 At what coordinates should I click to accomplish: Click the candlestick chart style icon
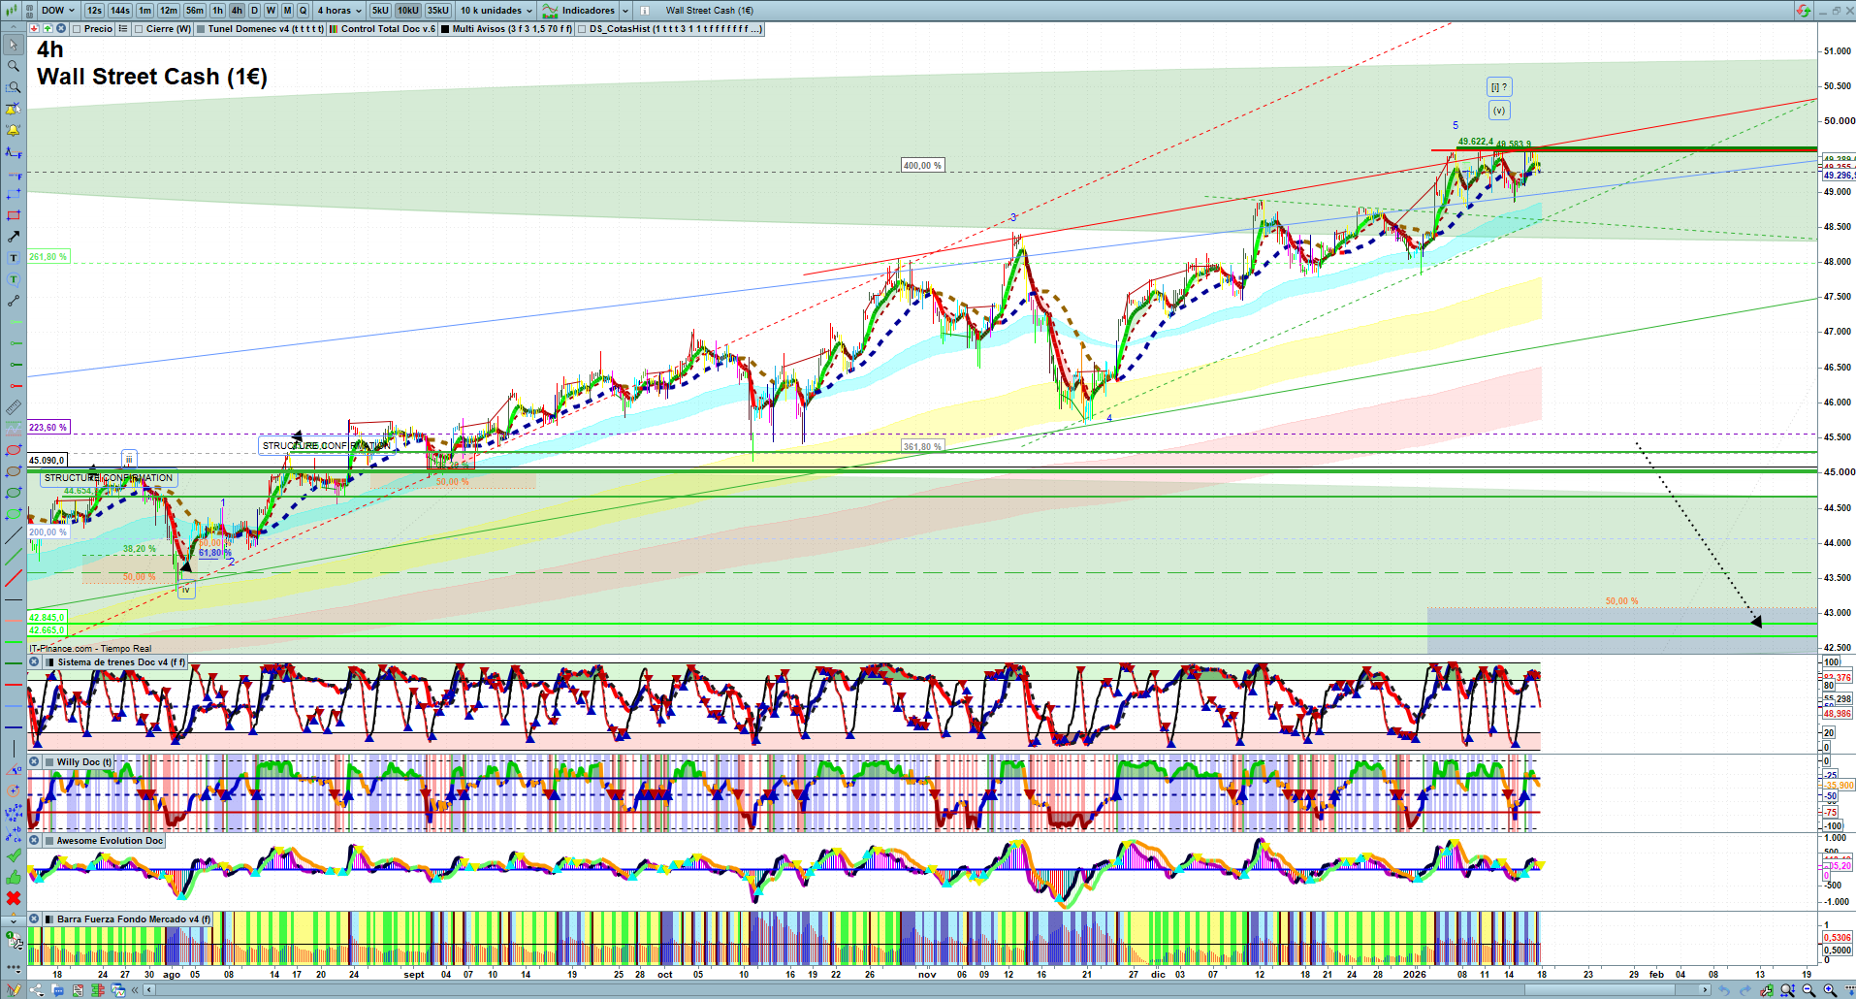[14, 11]
